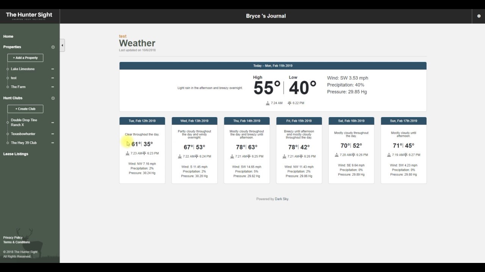The width and height of the screenshot is (485, 272).
Task: Click the Today – Mon, Feb 11th 2019 header
Action: click(273, 66)
